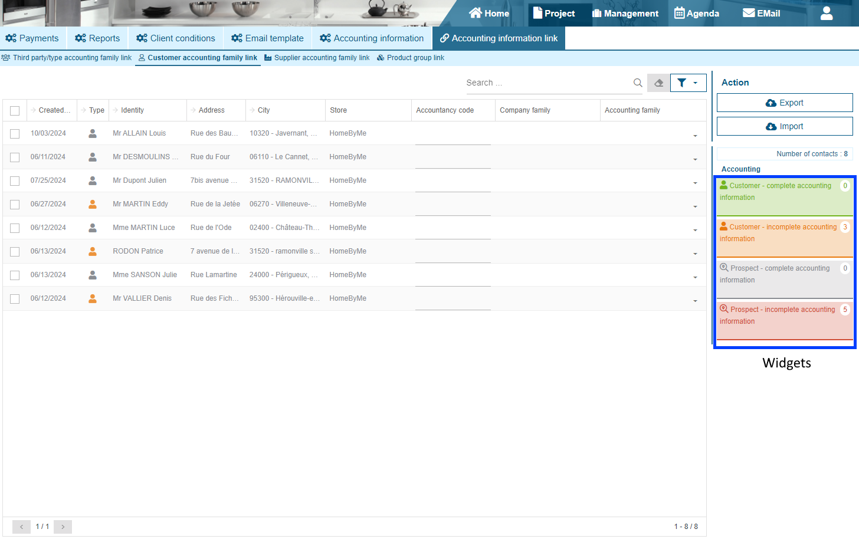Open the filter funnel dropdown
Screen dimensions: 859x539
pos(688,83)
